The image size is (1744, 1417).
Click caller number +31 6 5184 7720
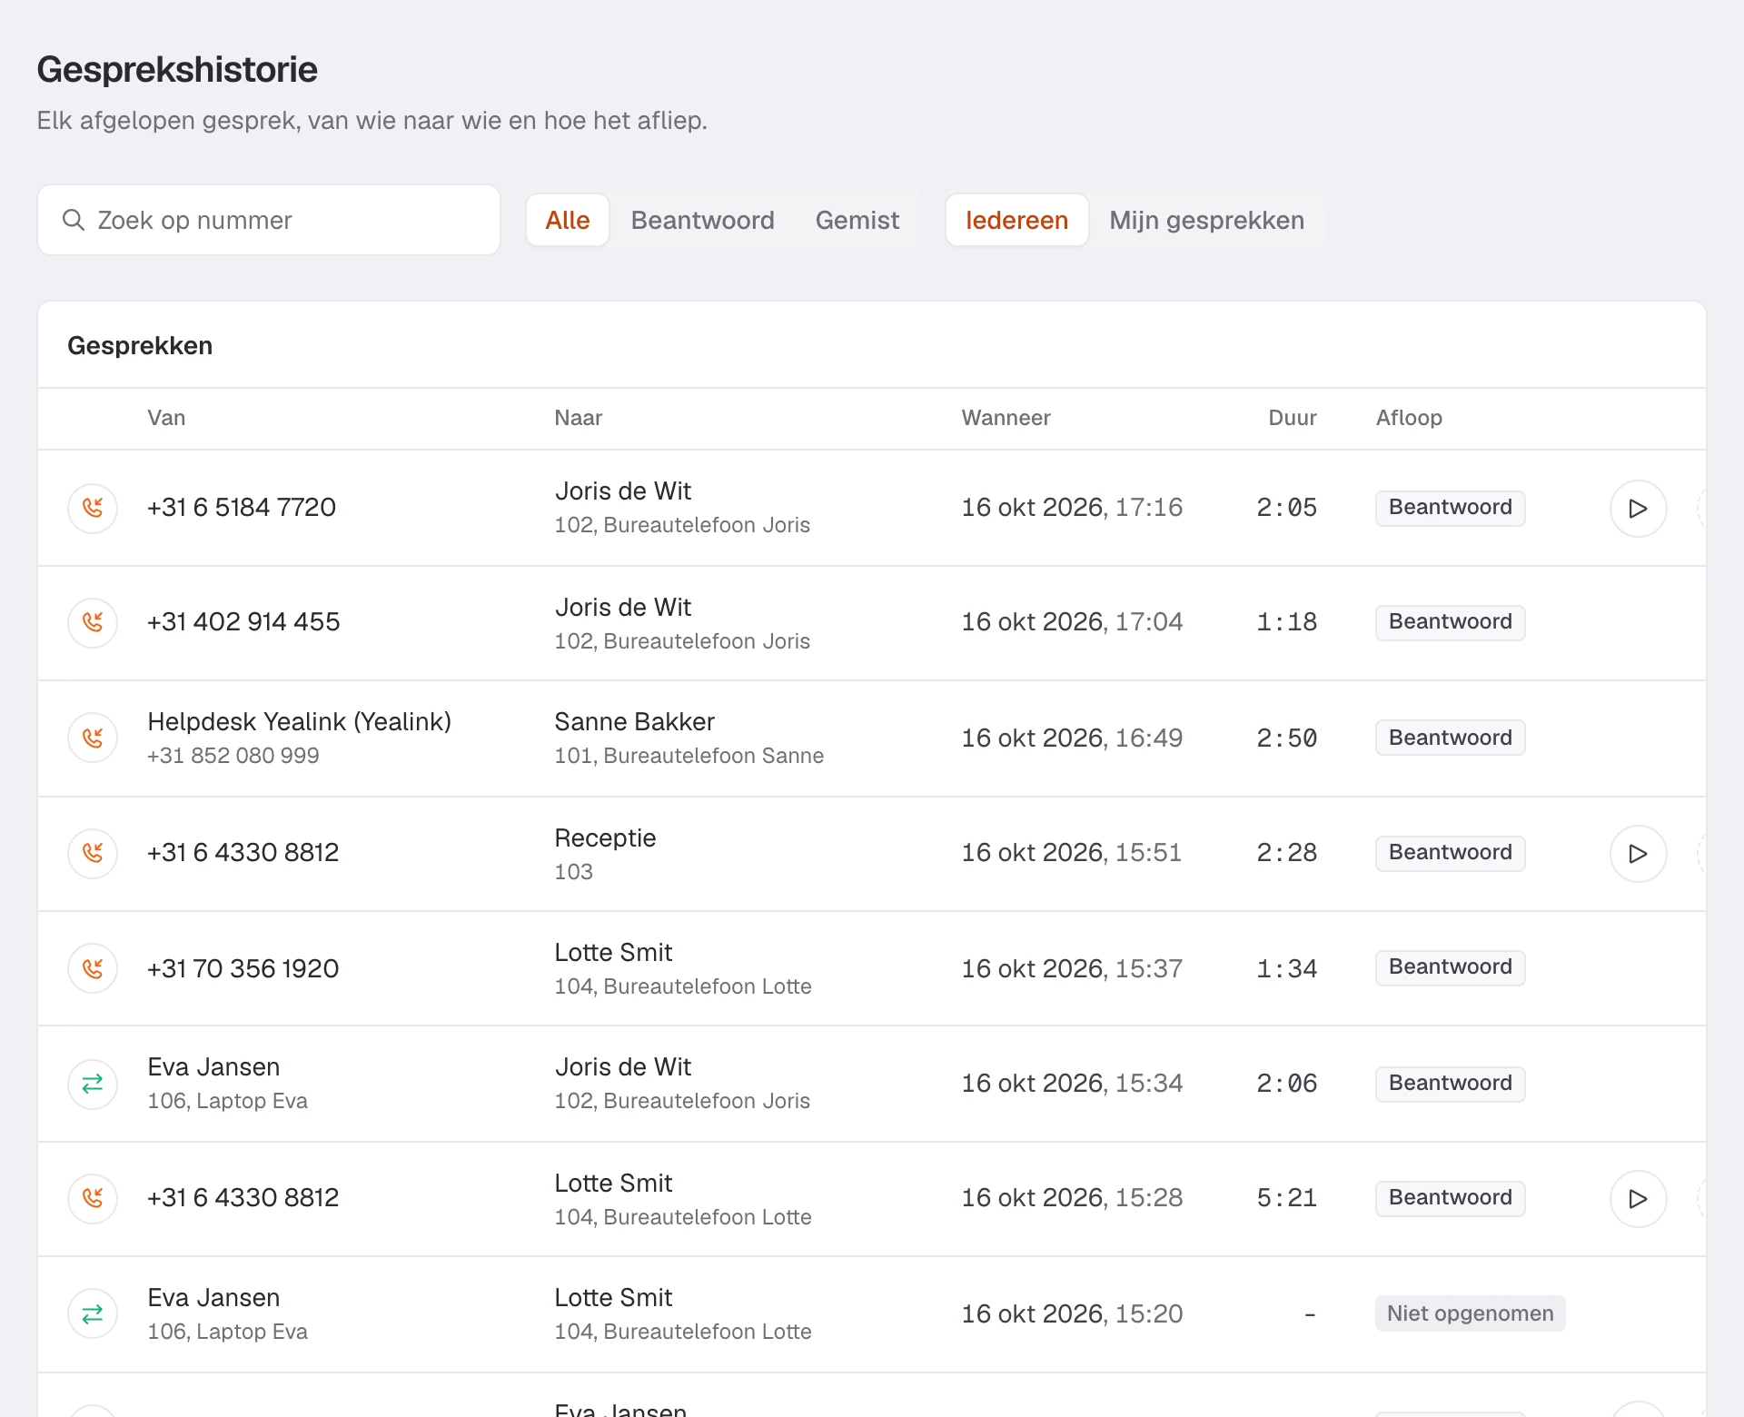242,507
